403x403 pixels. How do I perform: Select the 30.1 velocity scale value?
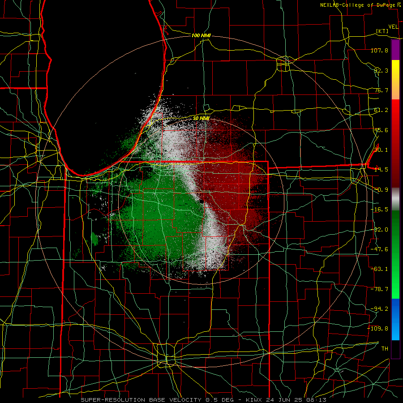(381, 150)
